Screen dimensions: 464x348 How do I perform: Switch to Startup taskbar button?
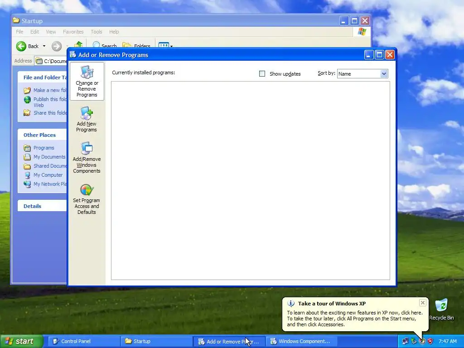156,342
